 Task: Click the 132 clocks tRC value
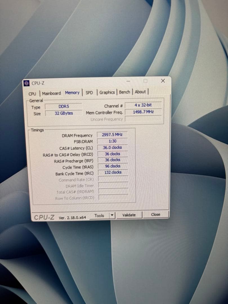(x=113, y=172)
